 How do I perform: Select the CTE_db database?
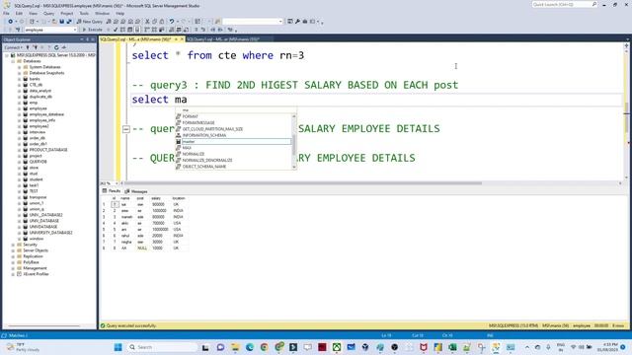coord(36,85)
